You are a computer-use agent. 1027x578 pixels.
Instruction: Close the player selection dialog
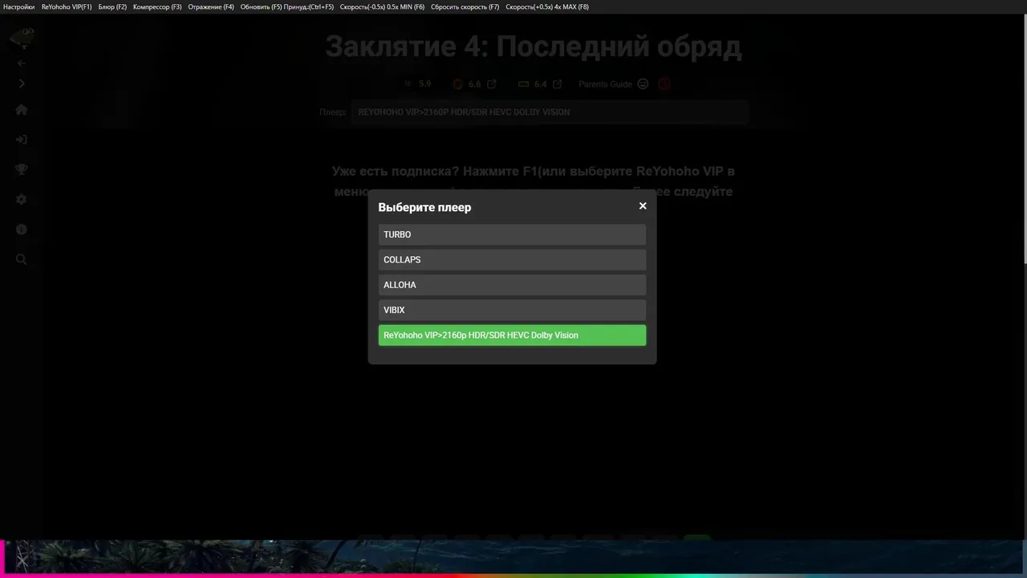point(643,206)
